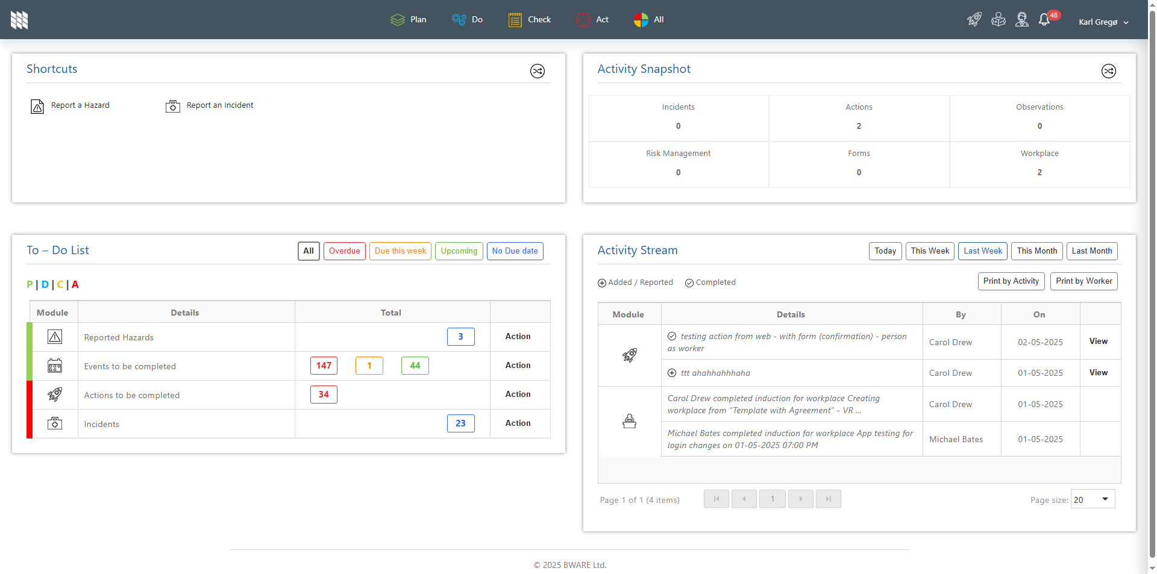Go to last page of Activity Stream

[829, 499]
